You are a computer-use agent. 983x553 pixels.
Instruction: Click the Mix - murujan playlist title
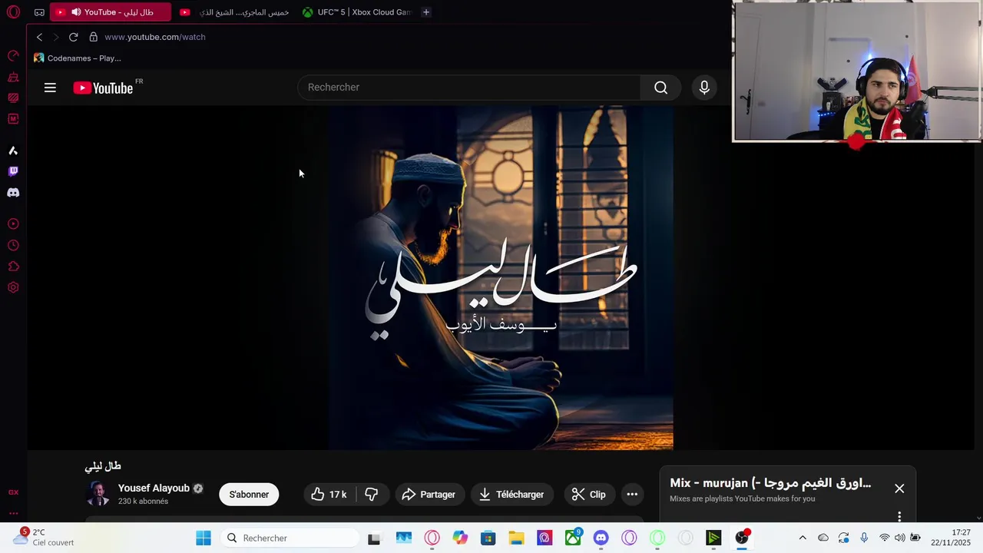click(x=770, y=483)
